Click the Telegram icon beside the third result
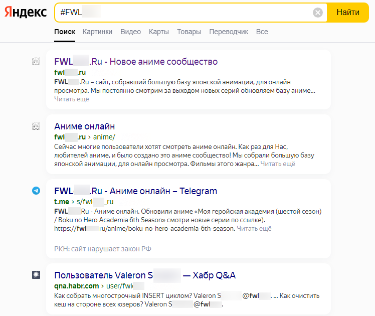Image resolution: width=375 pixels, height=316 pixels. [x=36, y=191]
